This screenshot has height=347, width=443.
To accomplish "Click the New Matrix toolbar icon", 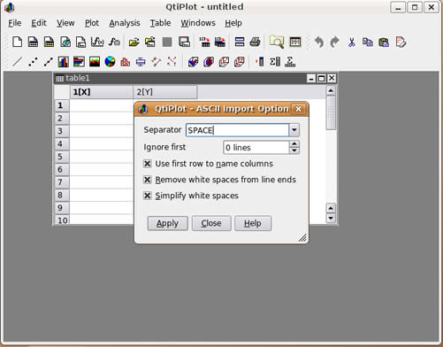I will (49, 42).
